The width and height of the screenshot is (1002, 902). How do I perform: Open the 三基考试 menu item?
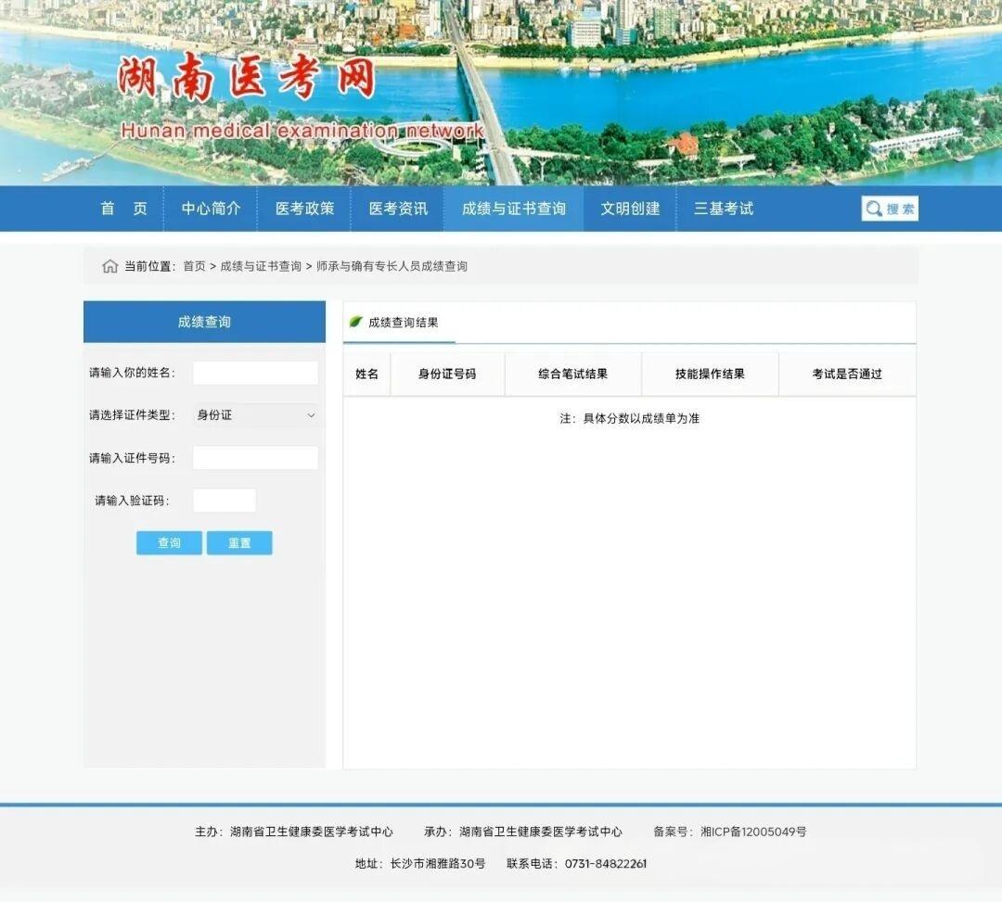tap(724, 209)
